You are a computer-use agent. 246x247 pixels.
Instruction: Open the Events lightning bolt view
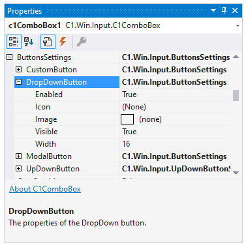(63, 42)
